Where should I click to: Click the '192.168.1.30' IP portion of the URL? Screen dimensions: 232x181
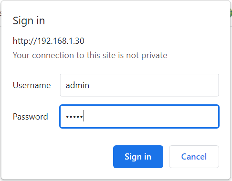coord(61,41)
